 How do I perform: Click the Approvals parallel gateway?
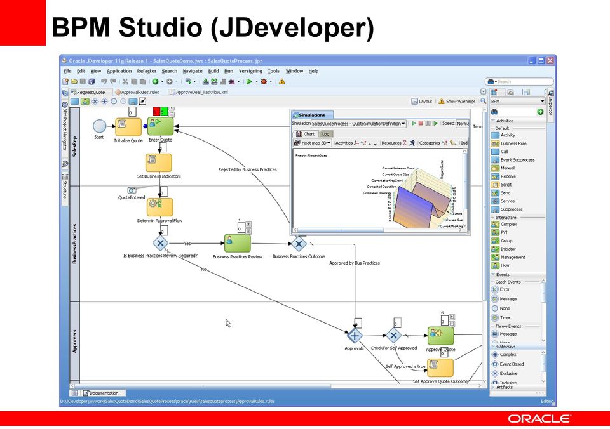point(355,335)
